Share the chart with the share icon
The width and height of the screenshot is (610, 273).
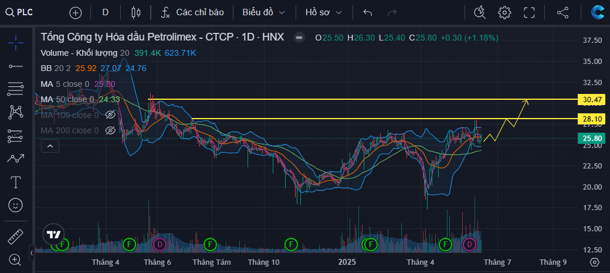click(562, 12)
